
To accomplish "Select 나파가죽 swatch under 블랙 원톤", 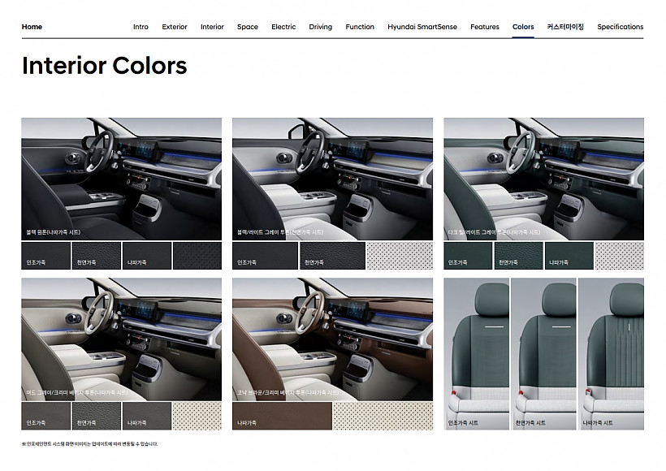I will point(147,256).
